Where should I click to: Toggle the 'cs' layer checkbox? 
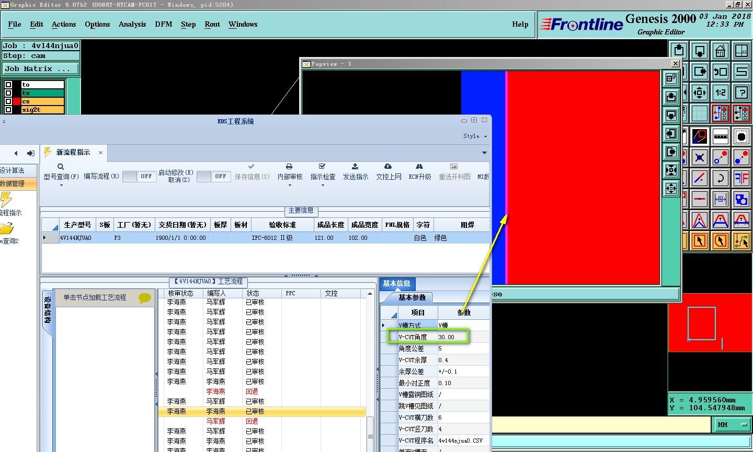point(8,101)
